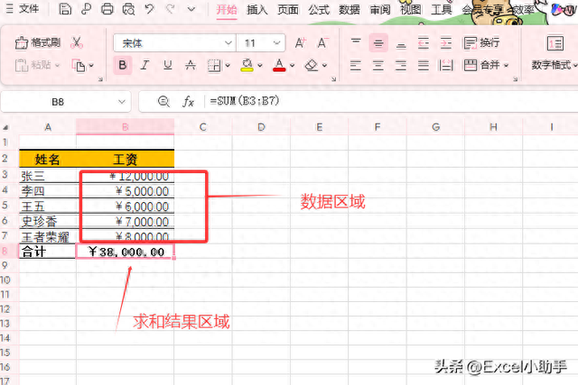Set middle vertical alignment

[378, 42]
